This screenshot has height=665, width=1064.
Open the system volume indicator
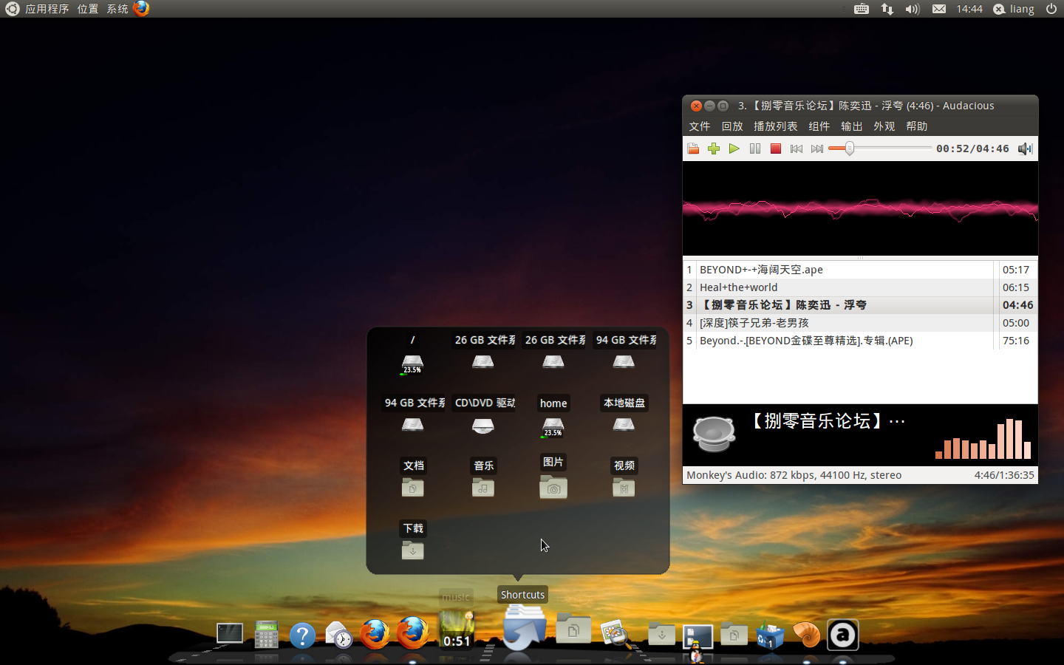click(x=913, y=9)
